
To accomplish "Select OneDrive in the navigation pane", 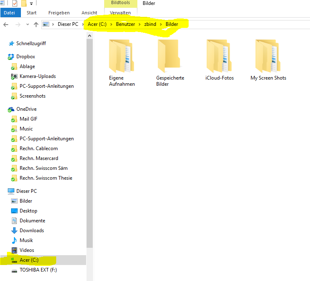I will (x=27, y=109).
